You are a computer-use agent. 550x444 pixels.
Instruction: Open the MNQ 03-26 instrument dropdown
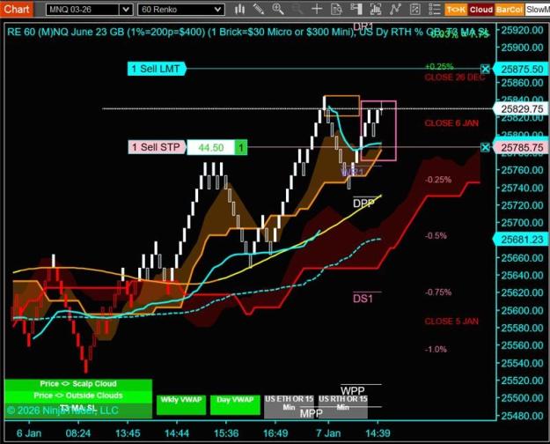[x=90, y=10]
